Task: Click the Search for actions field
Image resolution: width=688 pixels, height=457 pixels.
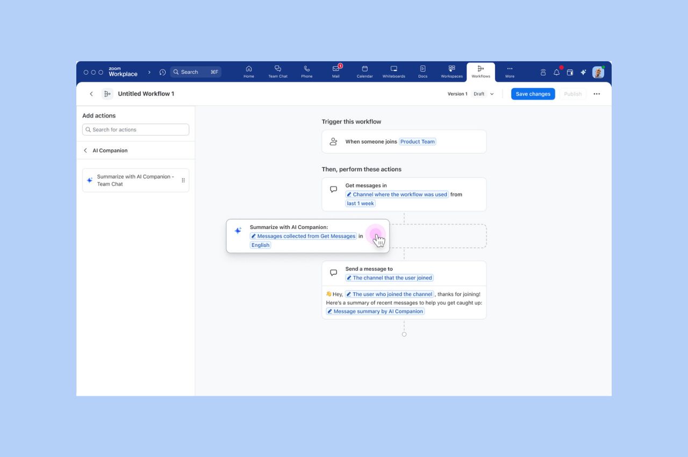Action: 135,130
